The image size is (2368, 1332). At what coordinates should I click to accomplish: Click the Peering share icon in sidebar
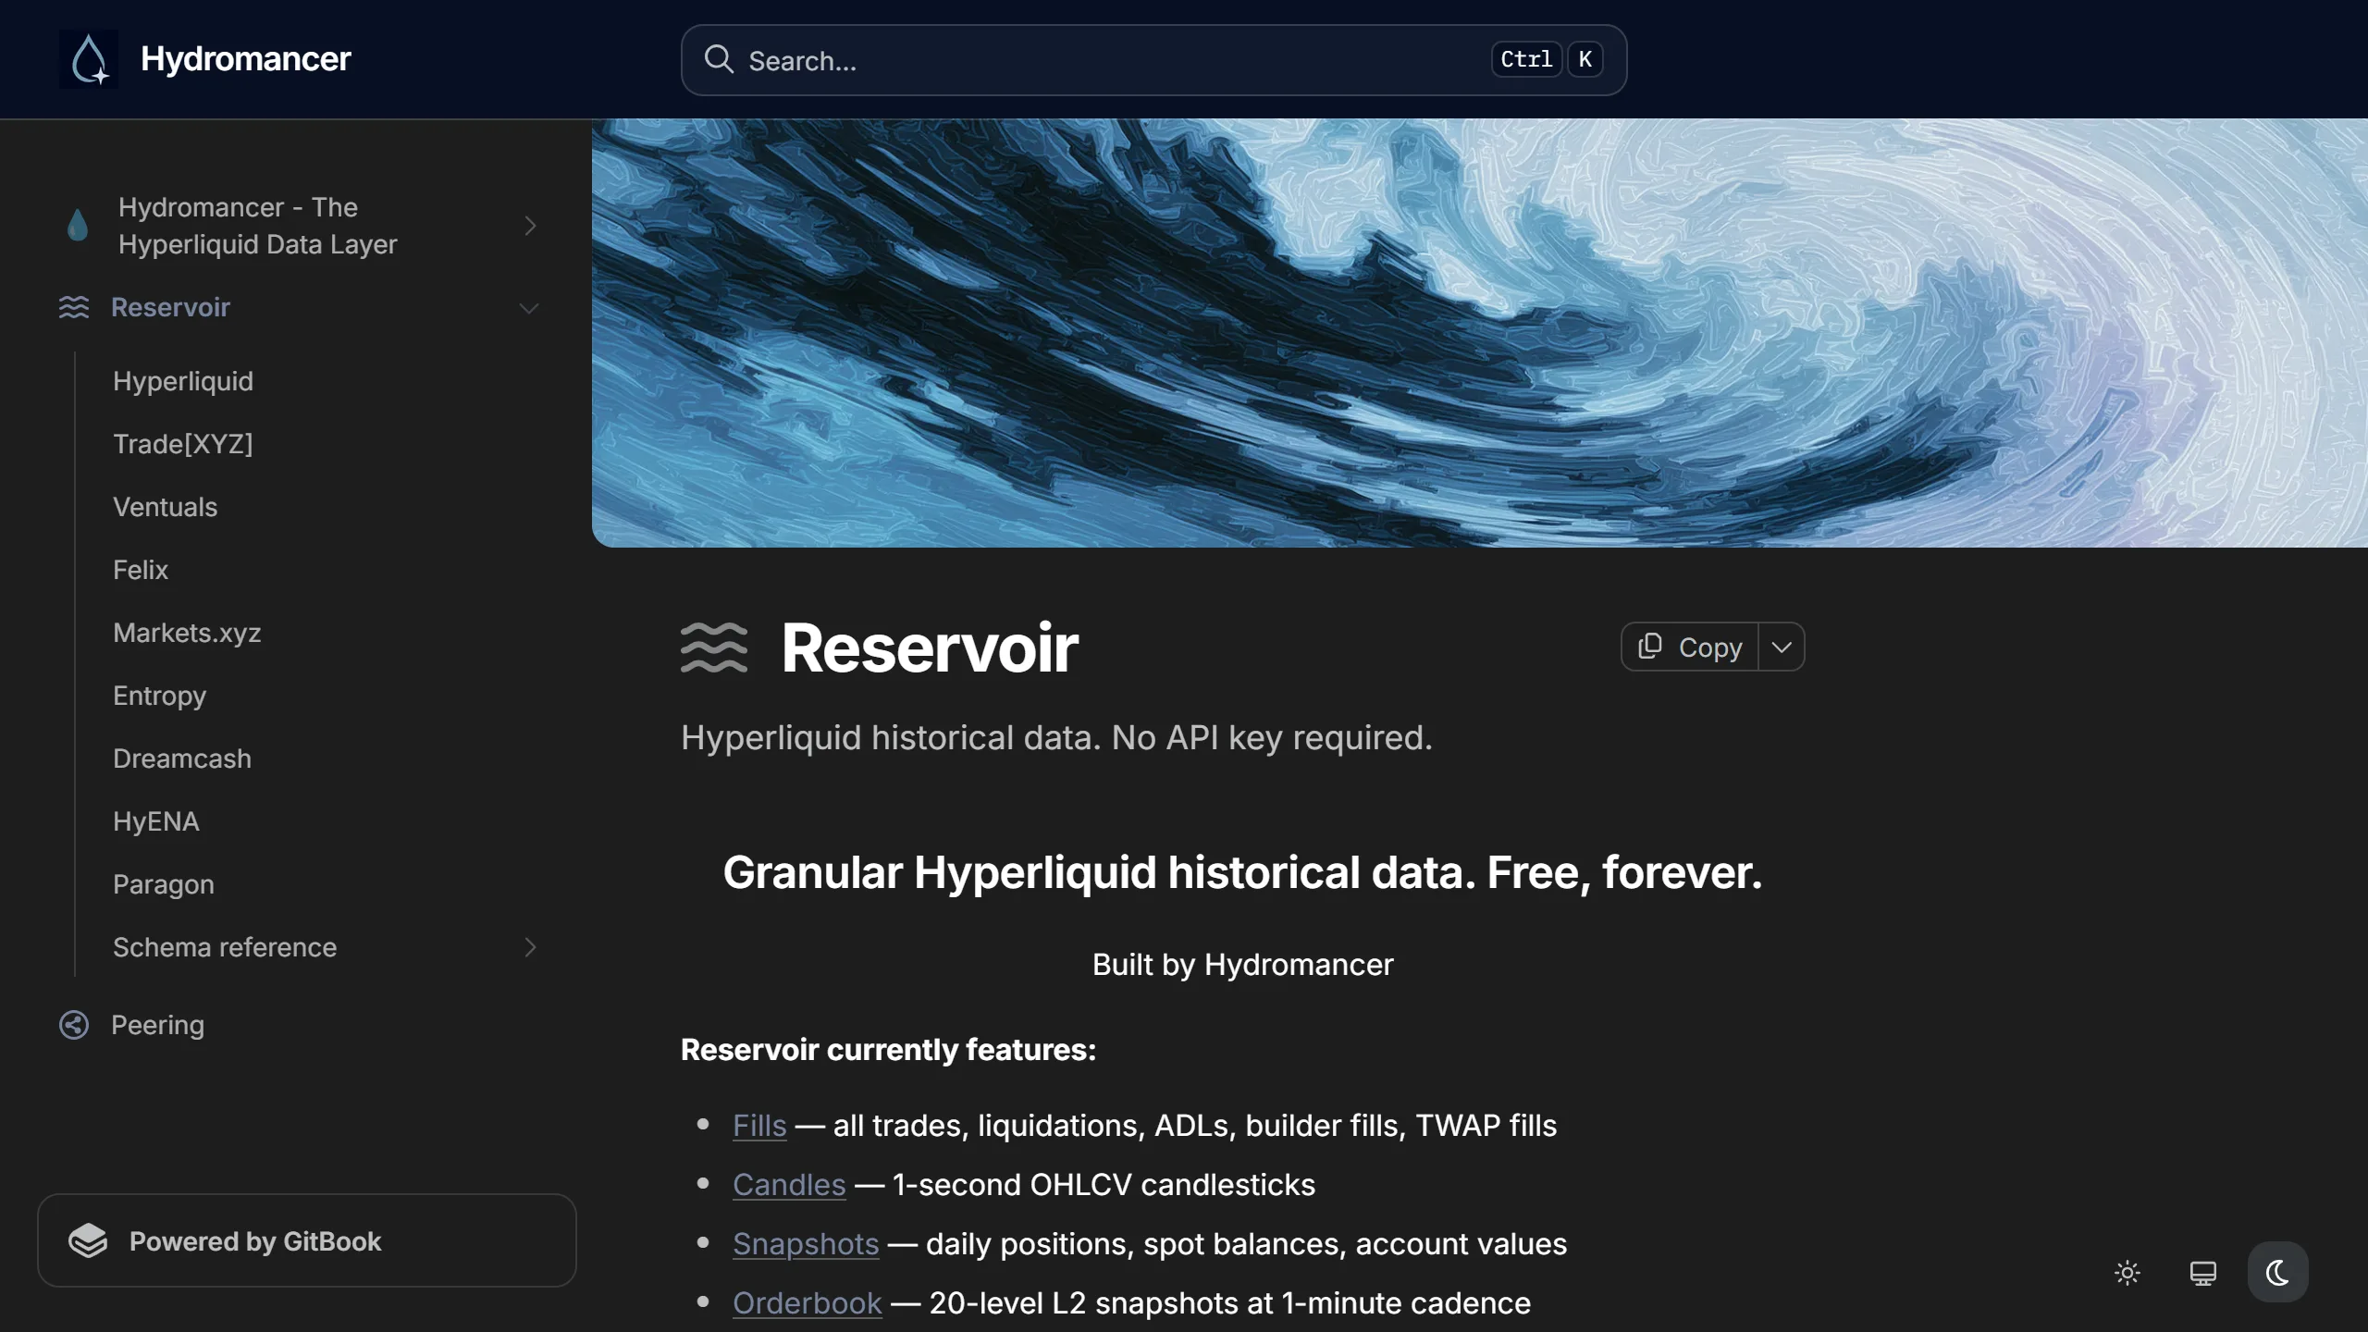point(74,1025)
